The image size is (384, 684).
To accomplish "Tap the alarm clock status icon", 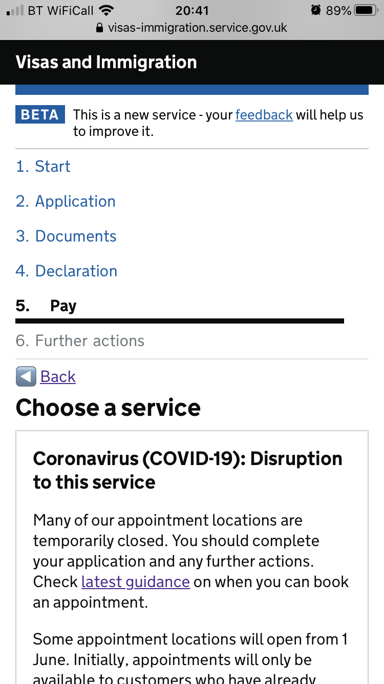I will pos(315,10).
